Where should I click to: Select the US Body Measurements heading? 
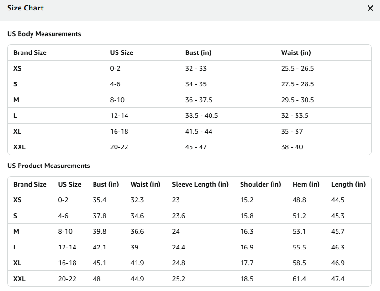44,34
